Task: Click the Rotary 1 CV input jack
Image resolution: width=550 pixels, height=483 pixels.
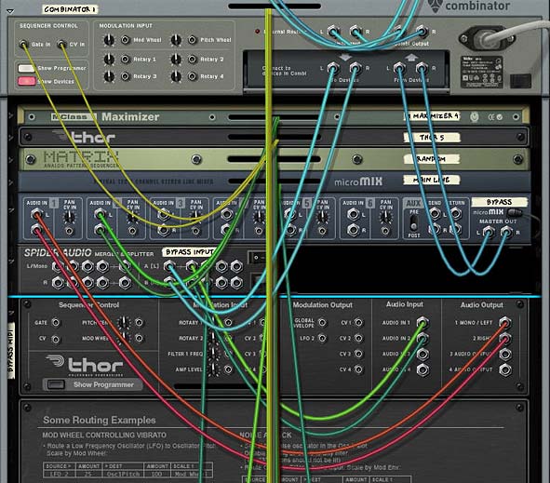Action: [126, 59]
